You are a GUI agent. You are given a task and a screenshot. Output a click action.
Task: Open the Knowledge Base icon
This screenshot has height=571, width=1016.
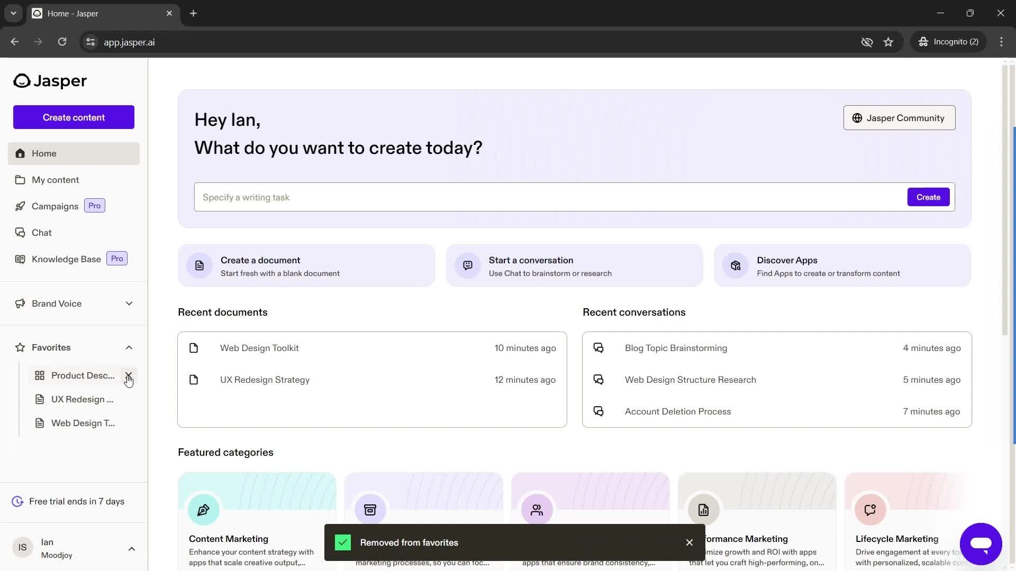(x=21, y=259)
